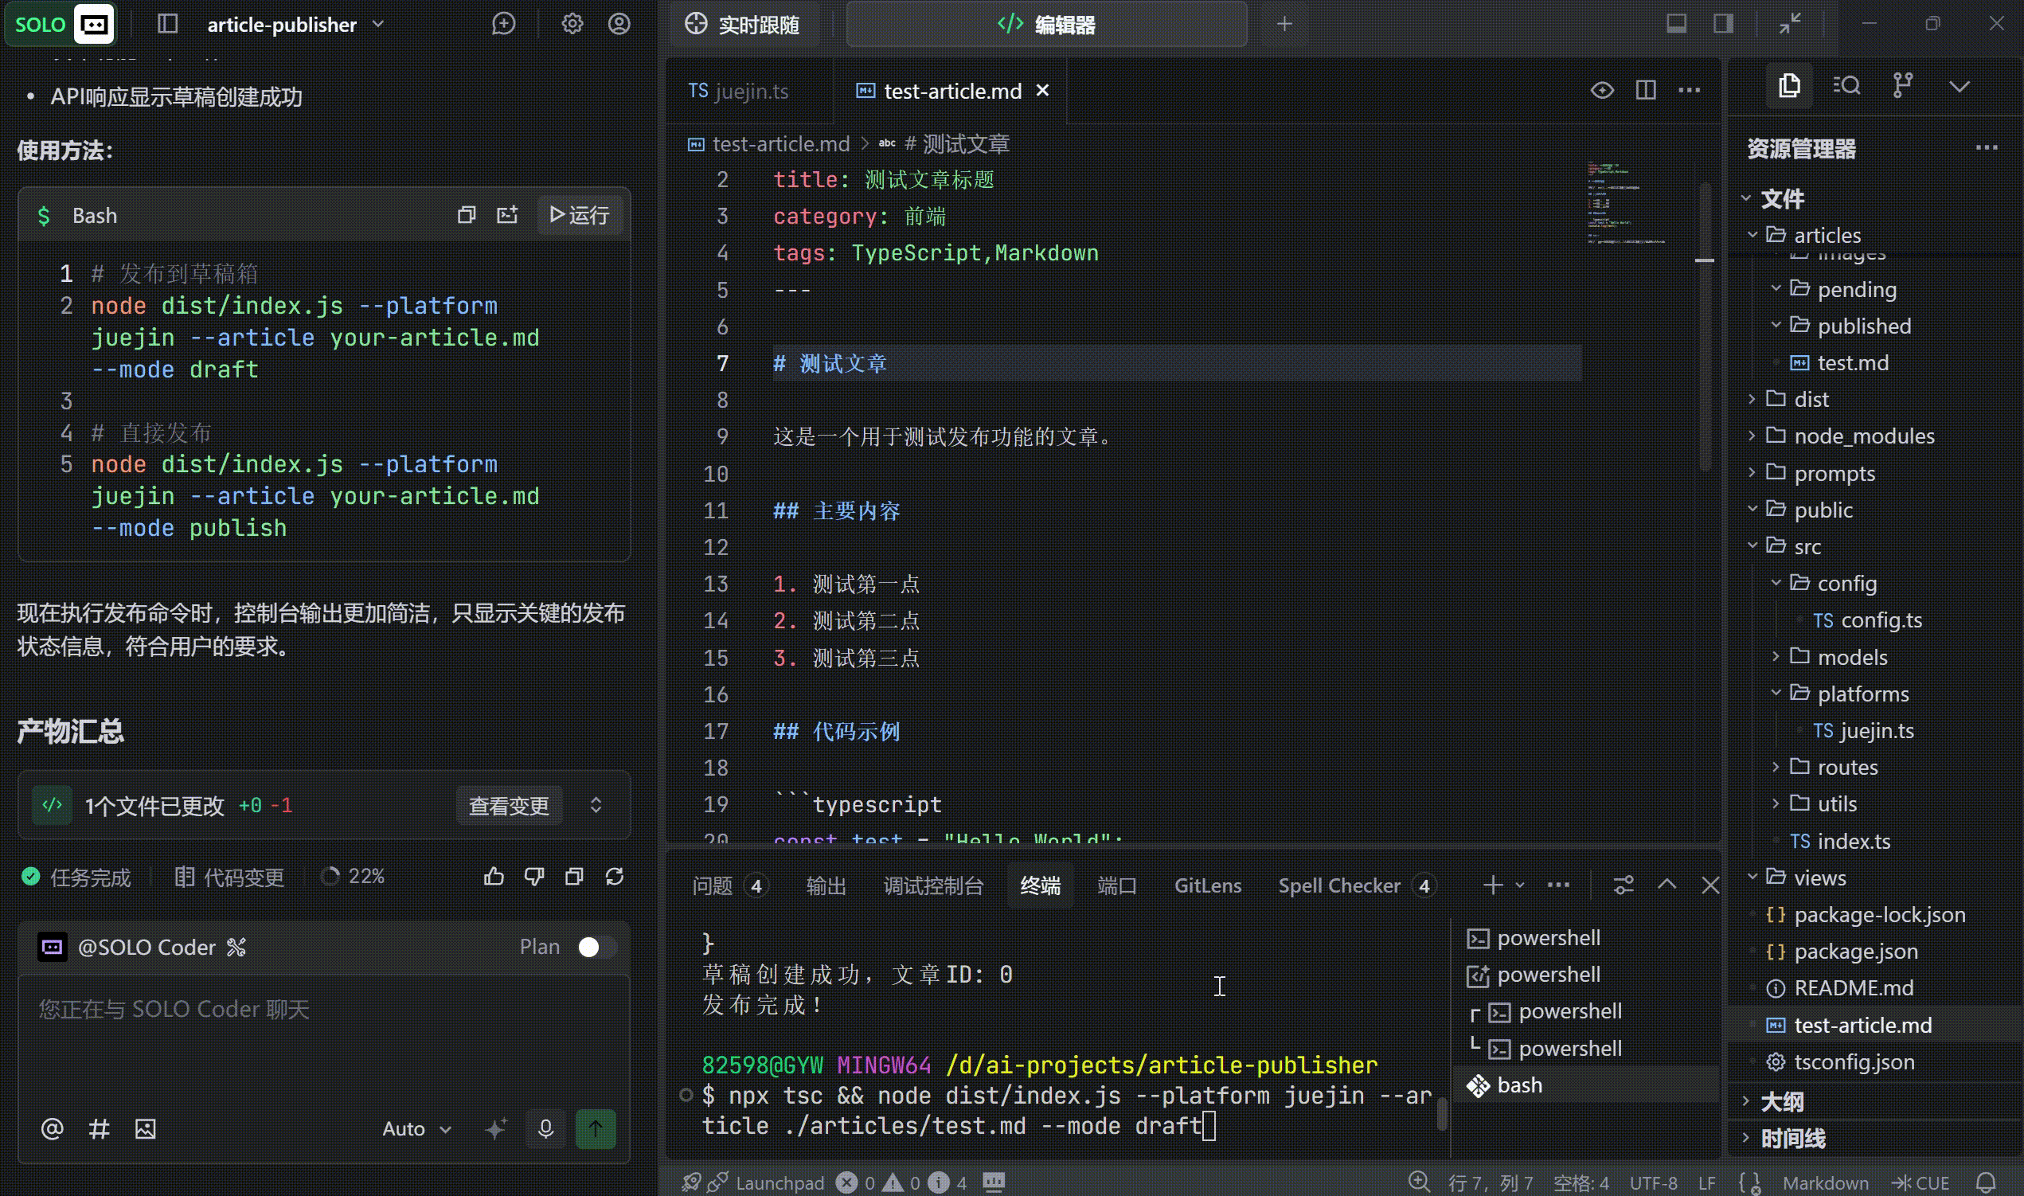2024x1196 pixels.
Task: Open the Auto model dropdown
Action: [416, 1128]
